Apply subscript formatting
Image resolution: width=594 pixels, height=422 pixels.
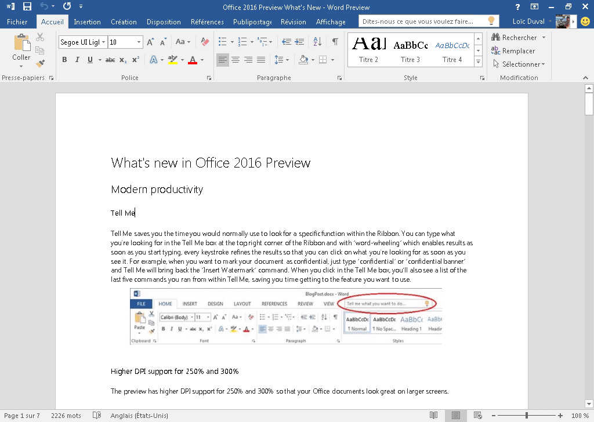[x=123, y=60]
